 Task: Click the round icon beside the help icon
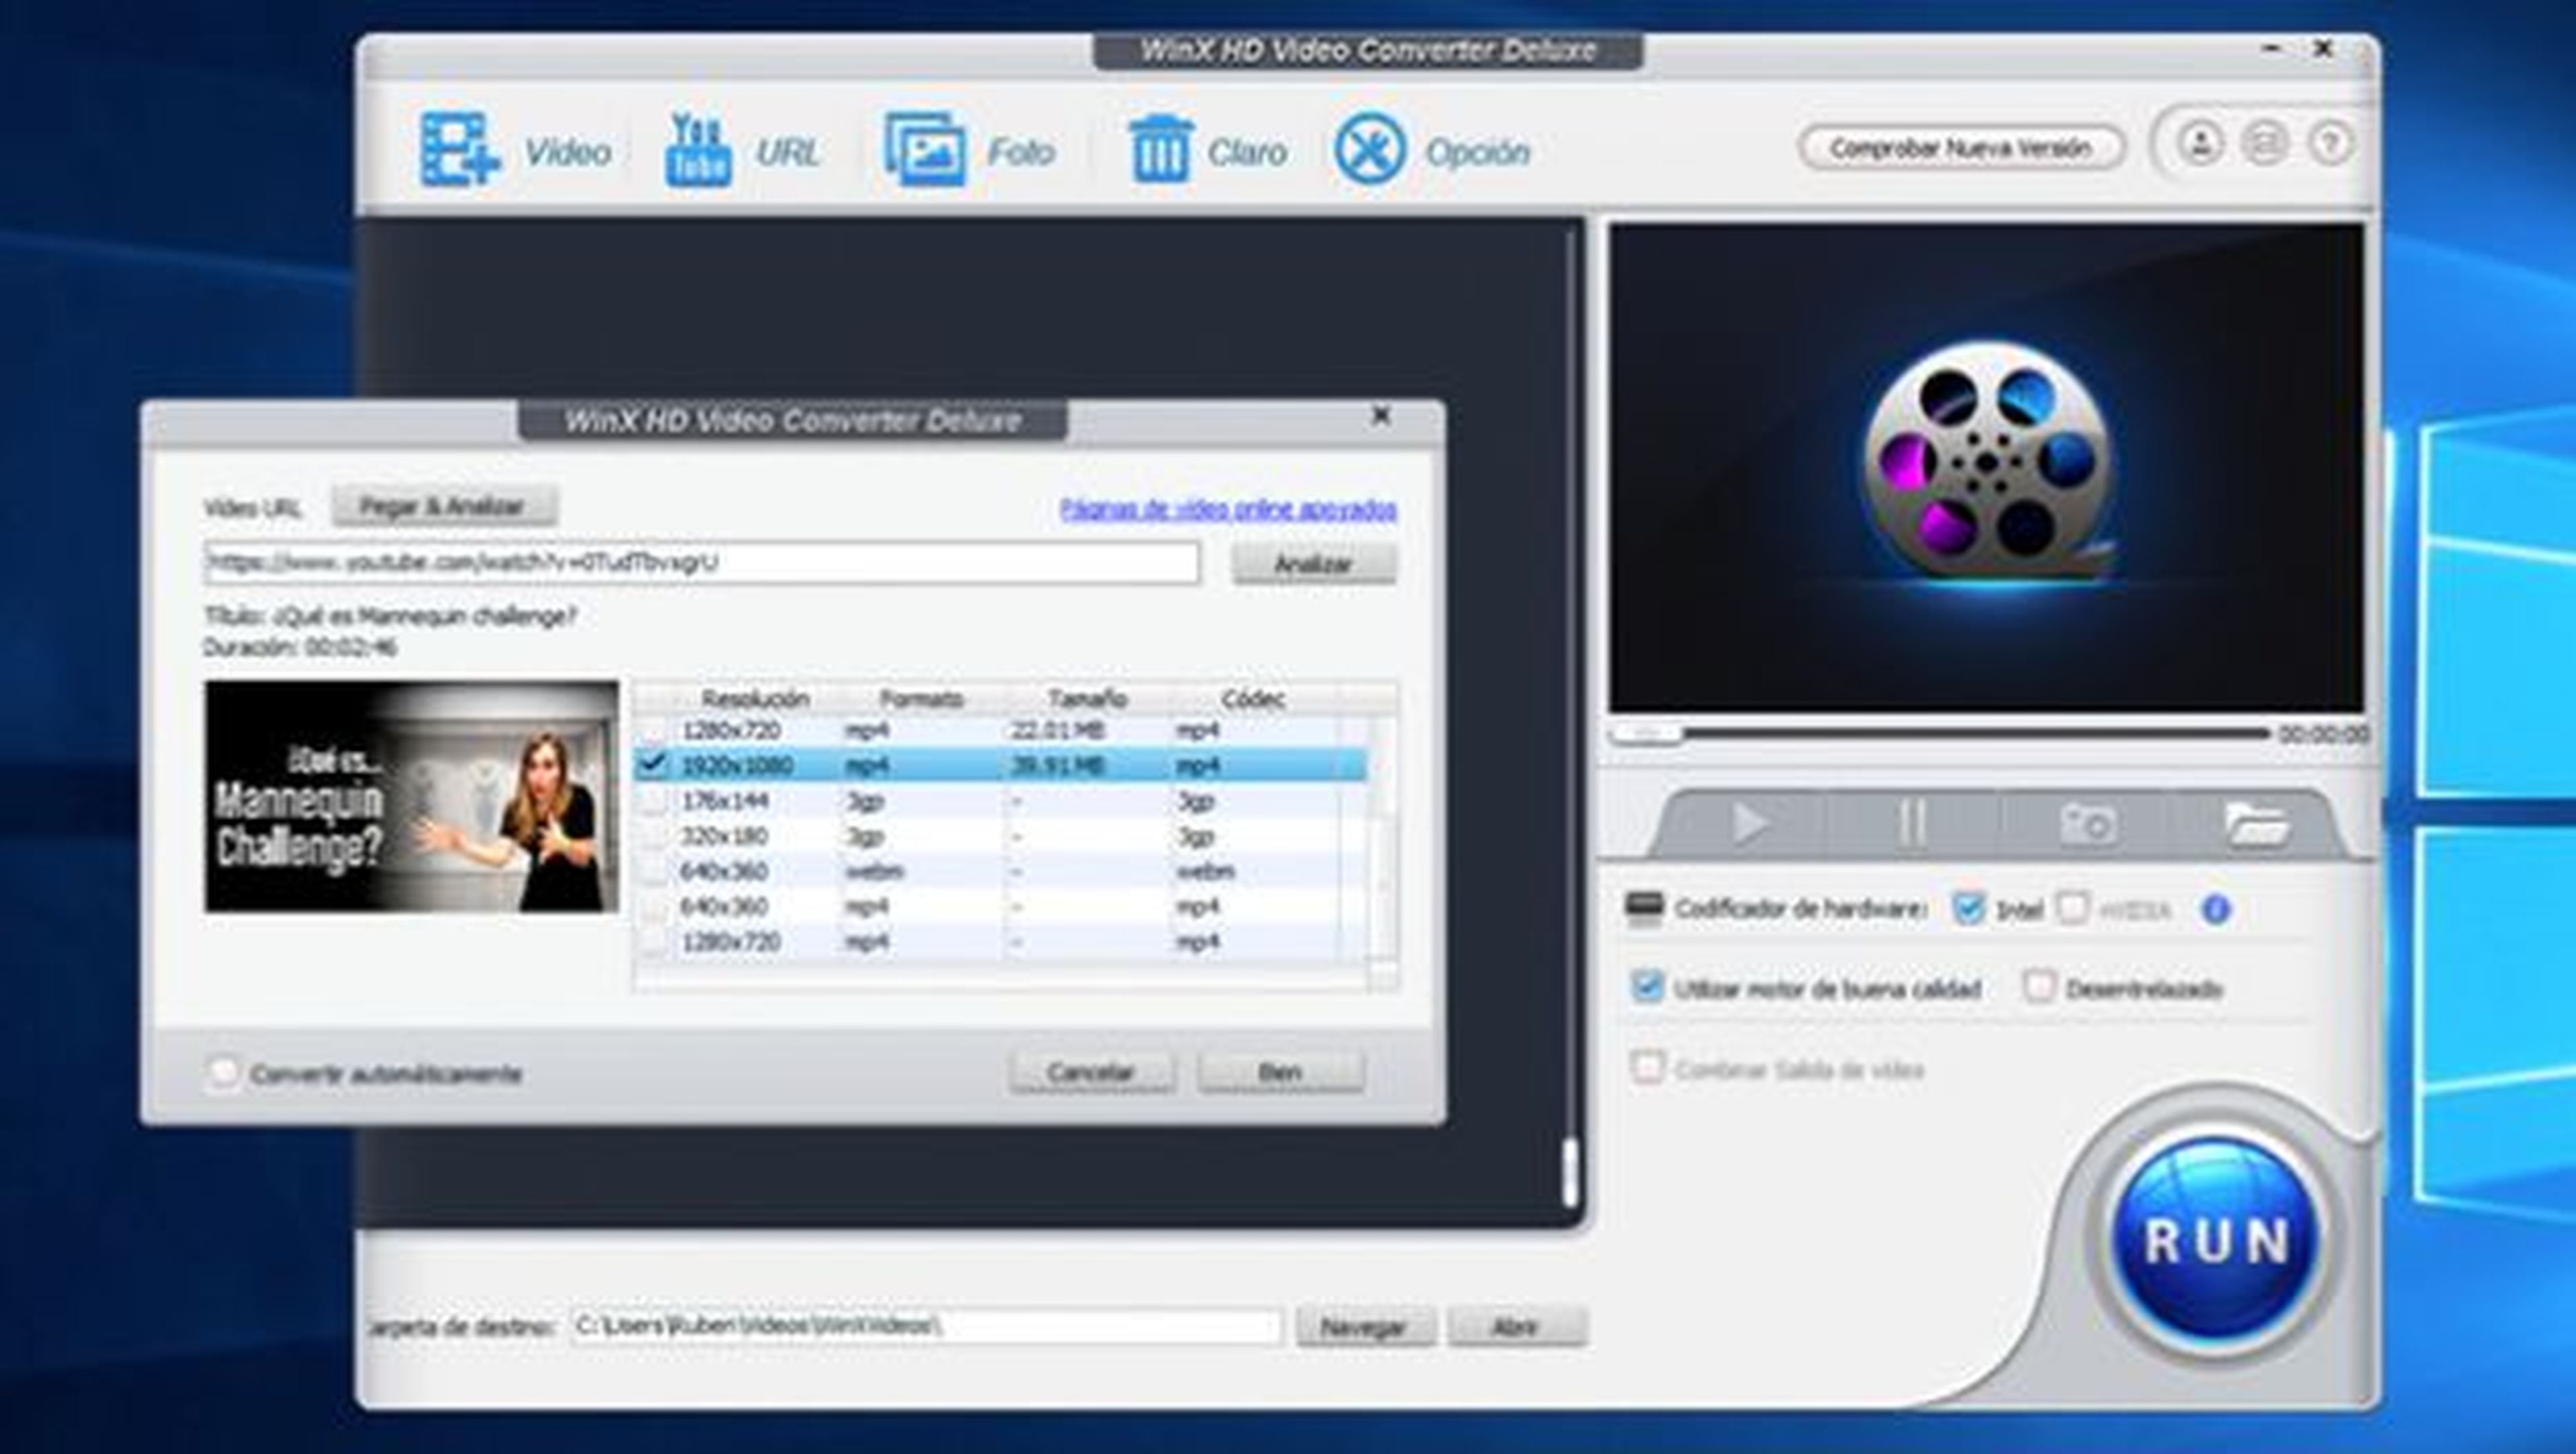point(2265,144)
